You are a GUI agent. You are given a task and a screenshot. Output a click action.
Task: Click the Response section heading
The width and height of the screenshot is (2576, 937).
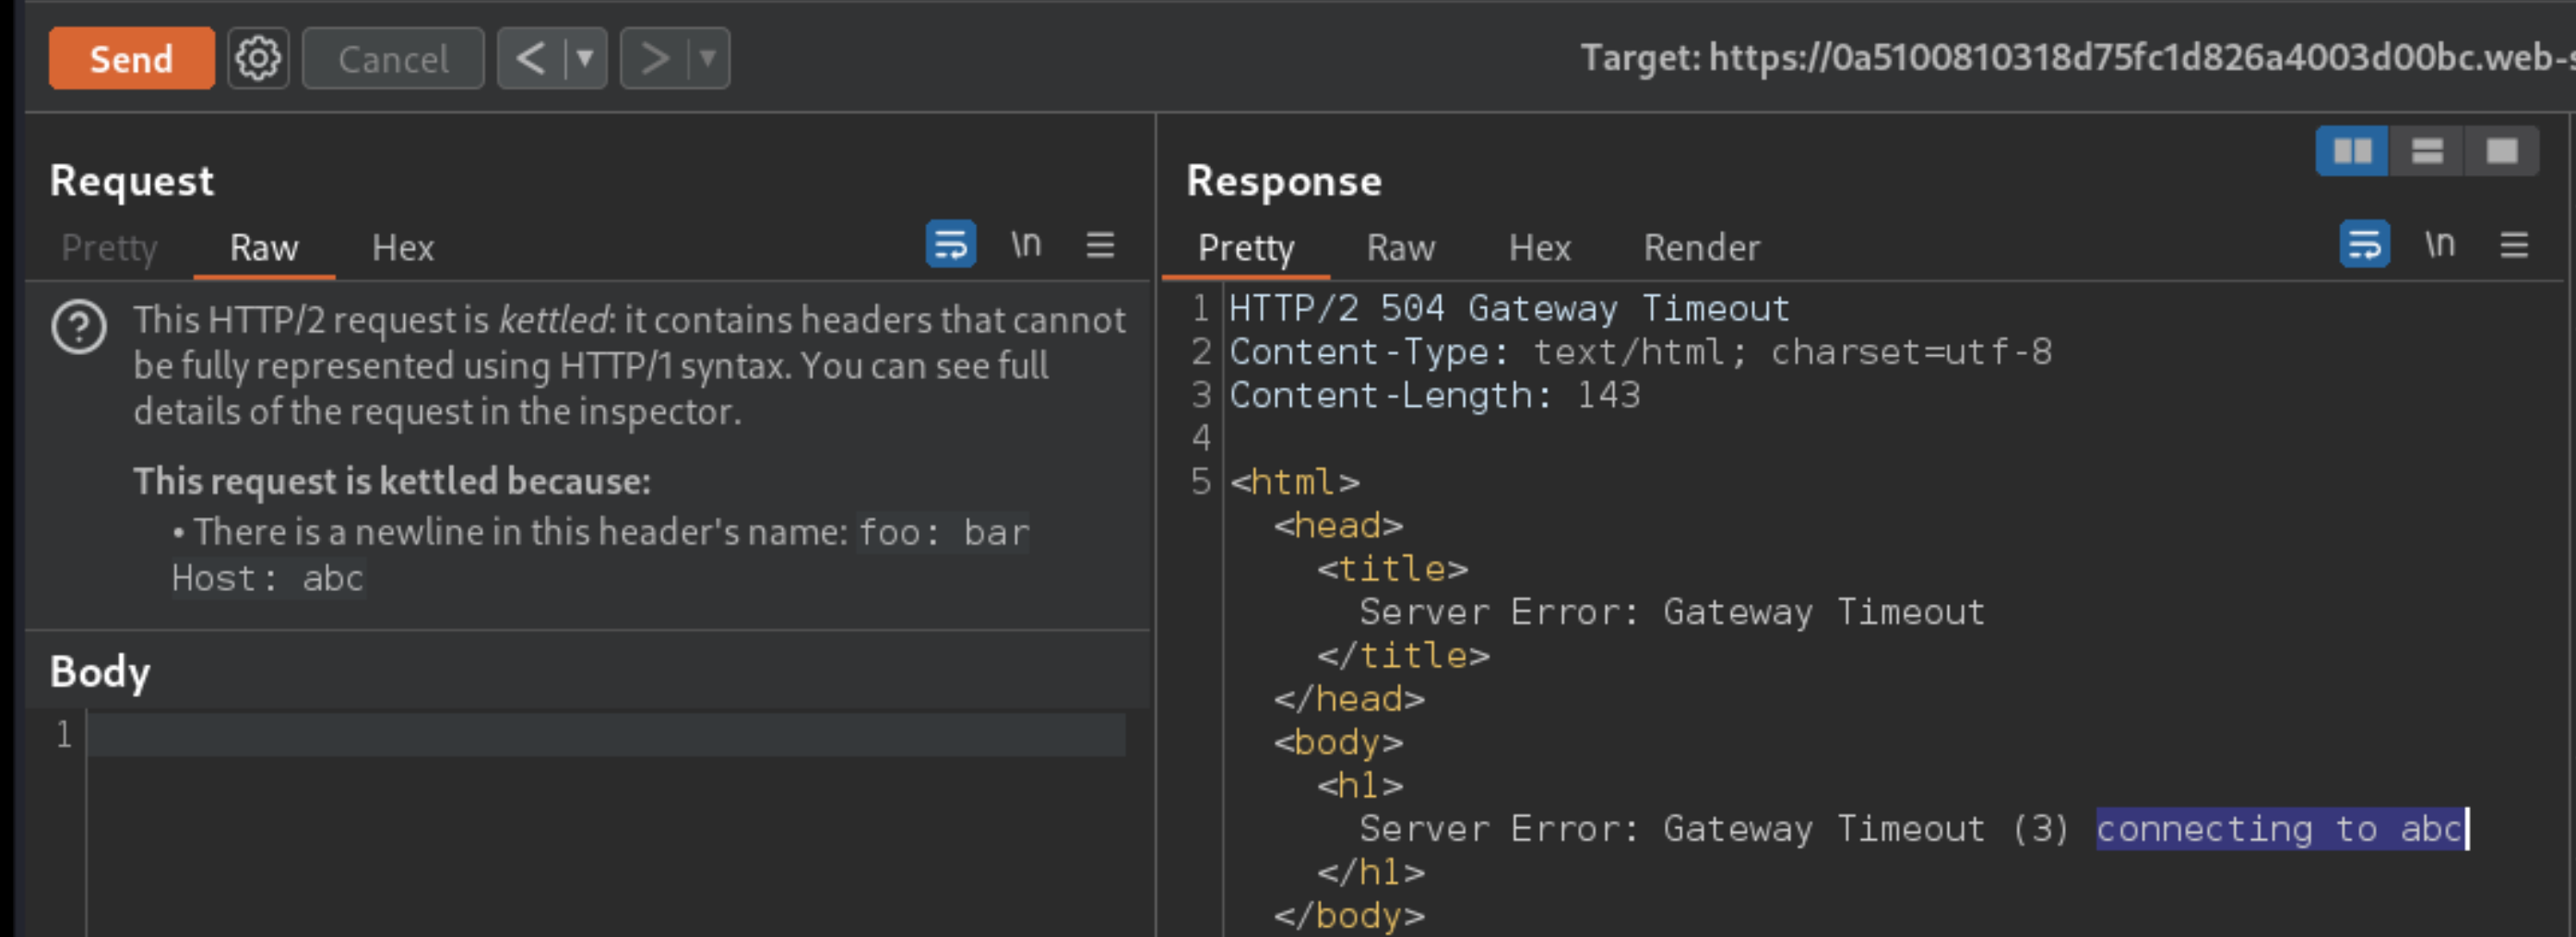pyautogui.click(x=1284, y=181)
